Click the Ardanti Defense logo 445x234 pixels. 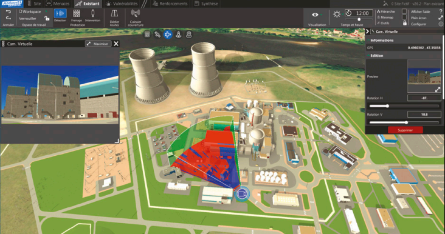click(12, 4)
